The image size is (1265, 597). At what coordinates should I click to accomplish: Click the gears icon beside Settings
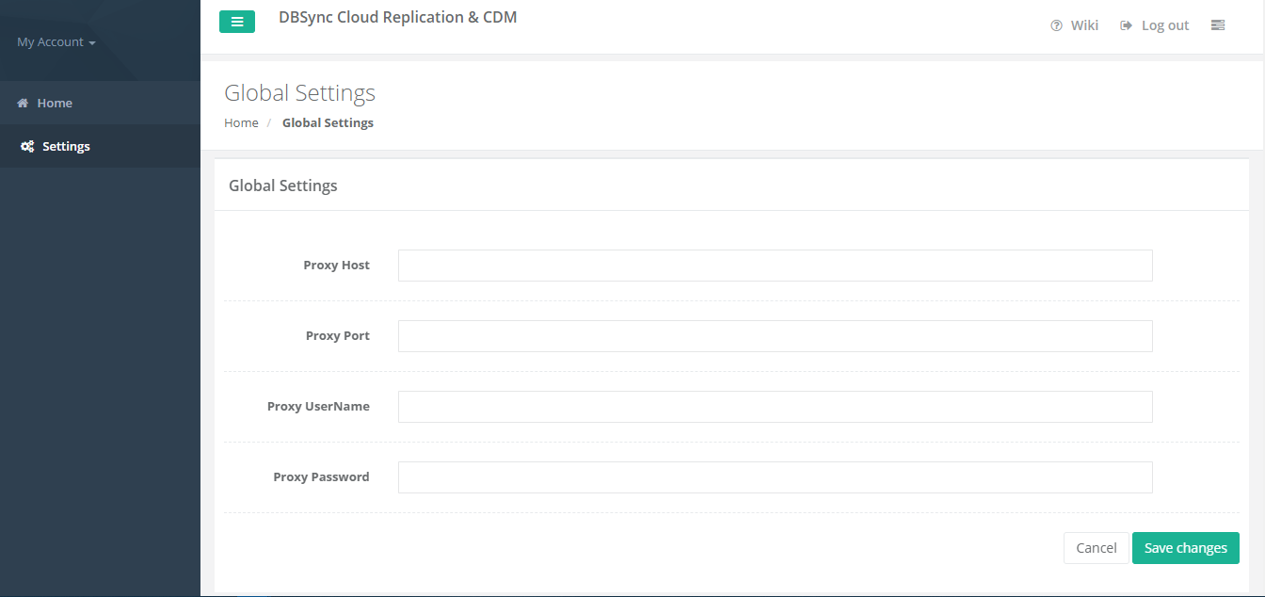27,147
